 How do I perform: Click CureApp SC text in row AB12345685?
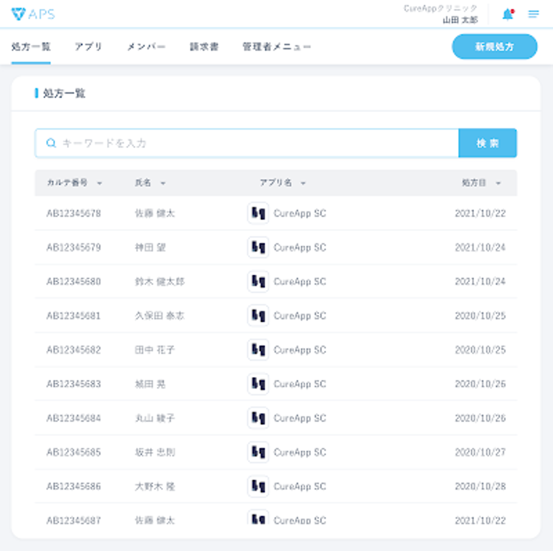[300, 453]
